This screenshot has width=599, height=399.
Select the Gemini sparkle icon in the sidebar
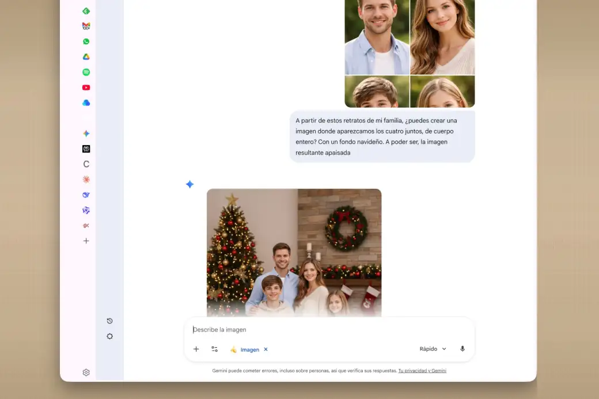[x=86, y=133]
